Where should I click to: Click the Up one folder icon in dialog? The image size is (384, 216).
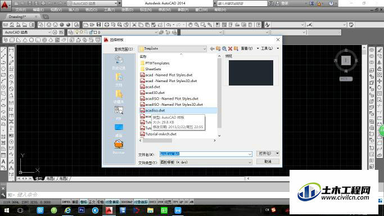[x=218, y=49]
